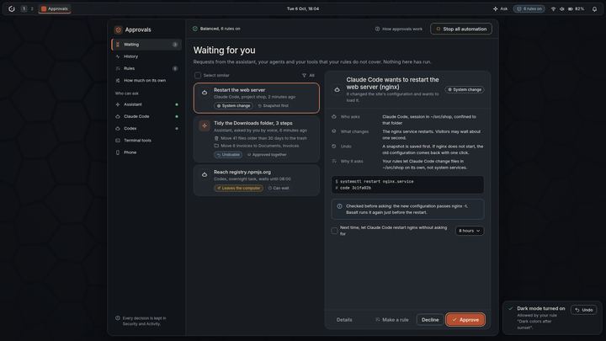Click folder icon for Move 6 invoices
The height and width of the screenshot is (341, 606).
(x=216, y=146)
